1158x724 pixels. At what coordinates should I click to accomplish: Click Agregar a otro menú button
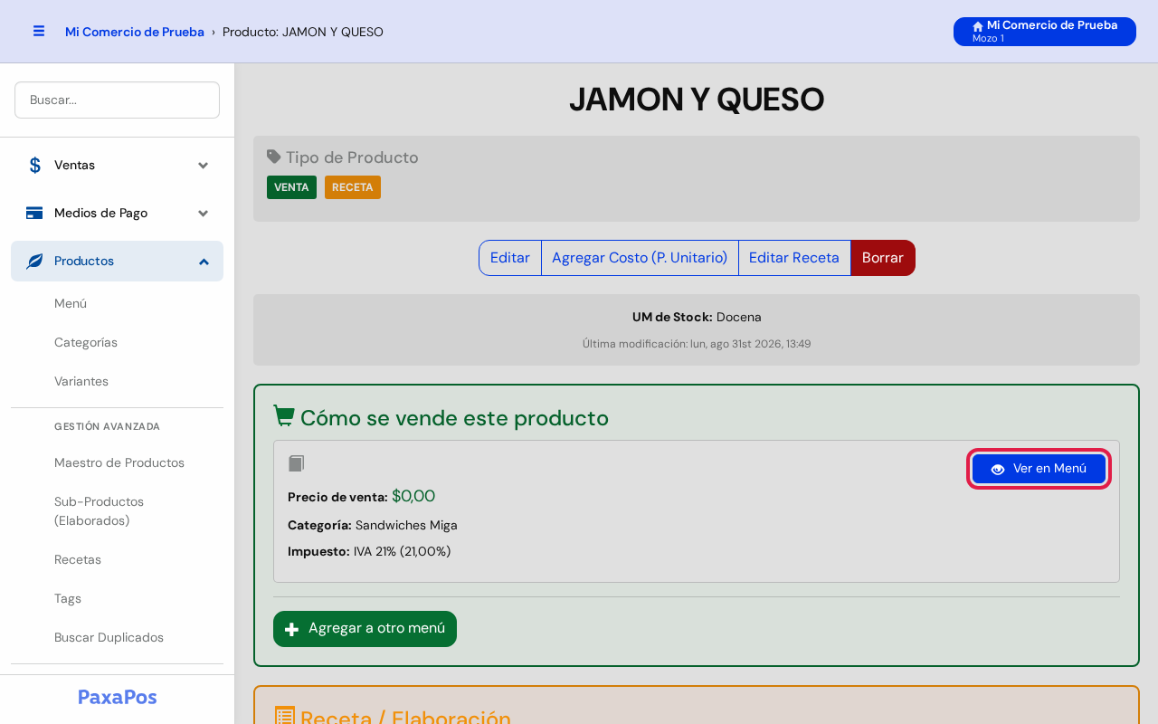coord(365,629)
